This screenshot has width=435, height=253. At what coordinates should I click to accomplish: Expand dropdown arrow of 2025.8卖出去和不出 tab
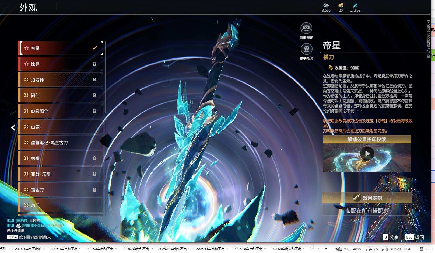[x=304, y=249]
